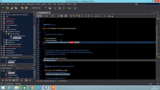Toggle Show Inherited Members in Navigator

point(3,80)
